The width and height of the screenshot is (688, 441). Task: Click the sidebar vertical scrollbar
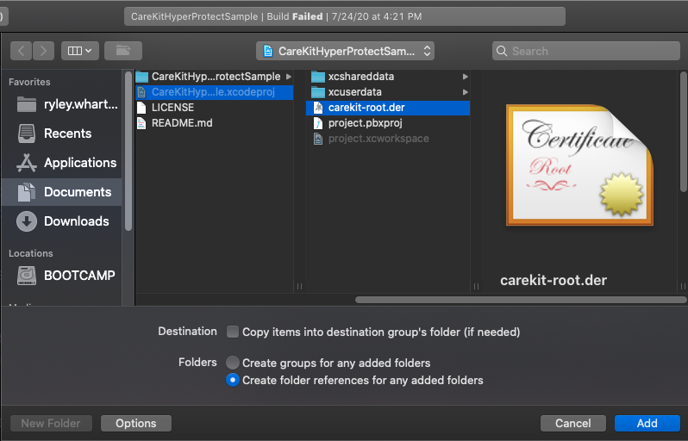coord(128,151)
